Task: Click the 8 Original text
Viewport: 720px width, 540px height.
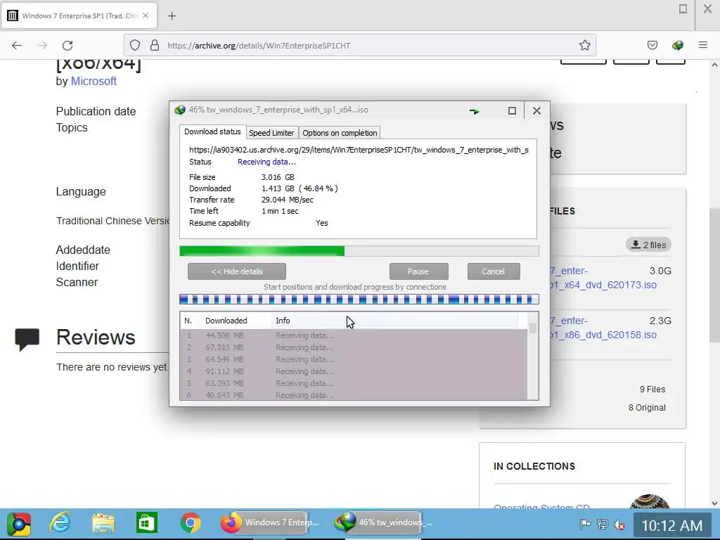Action: tap(647, 408)
